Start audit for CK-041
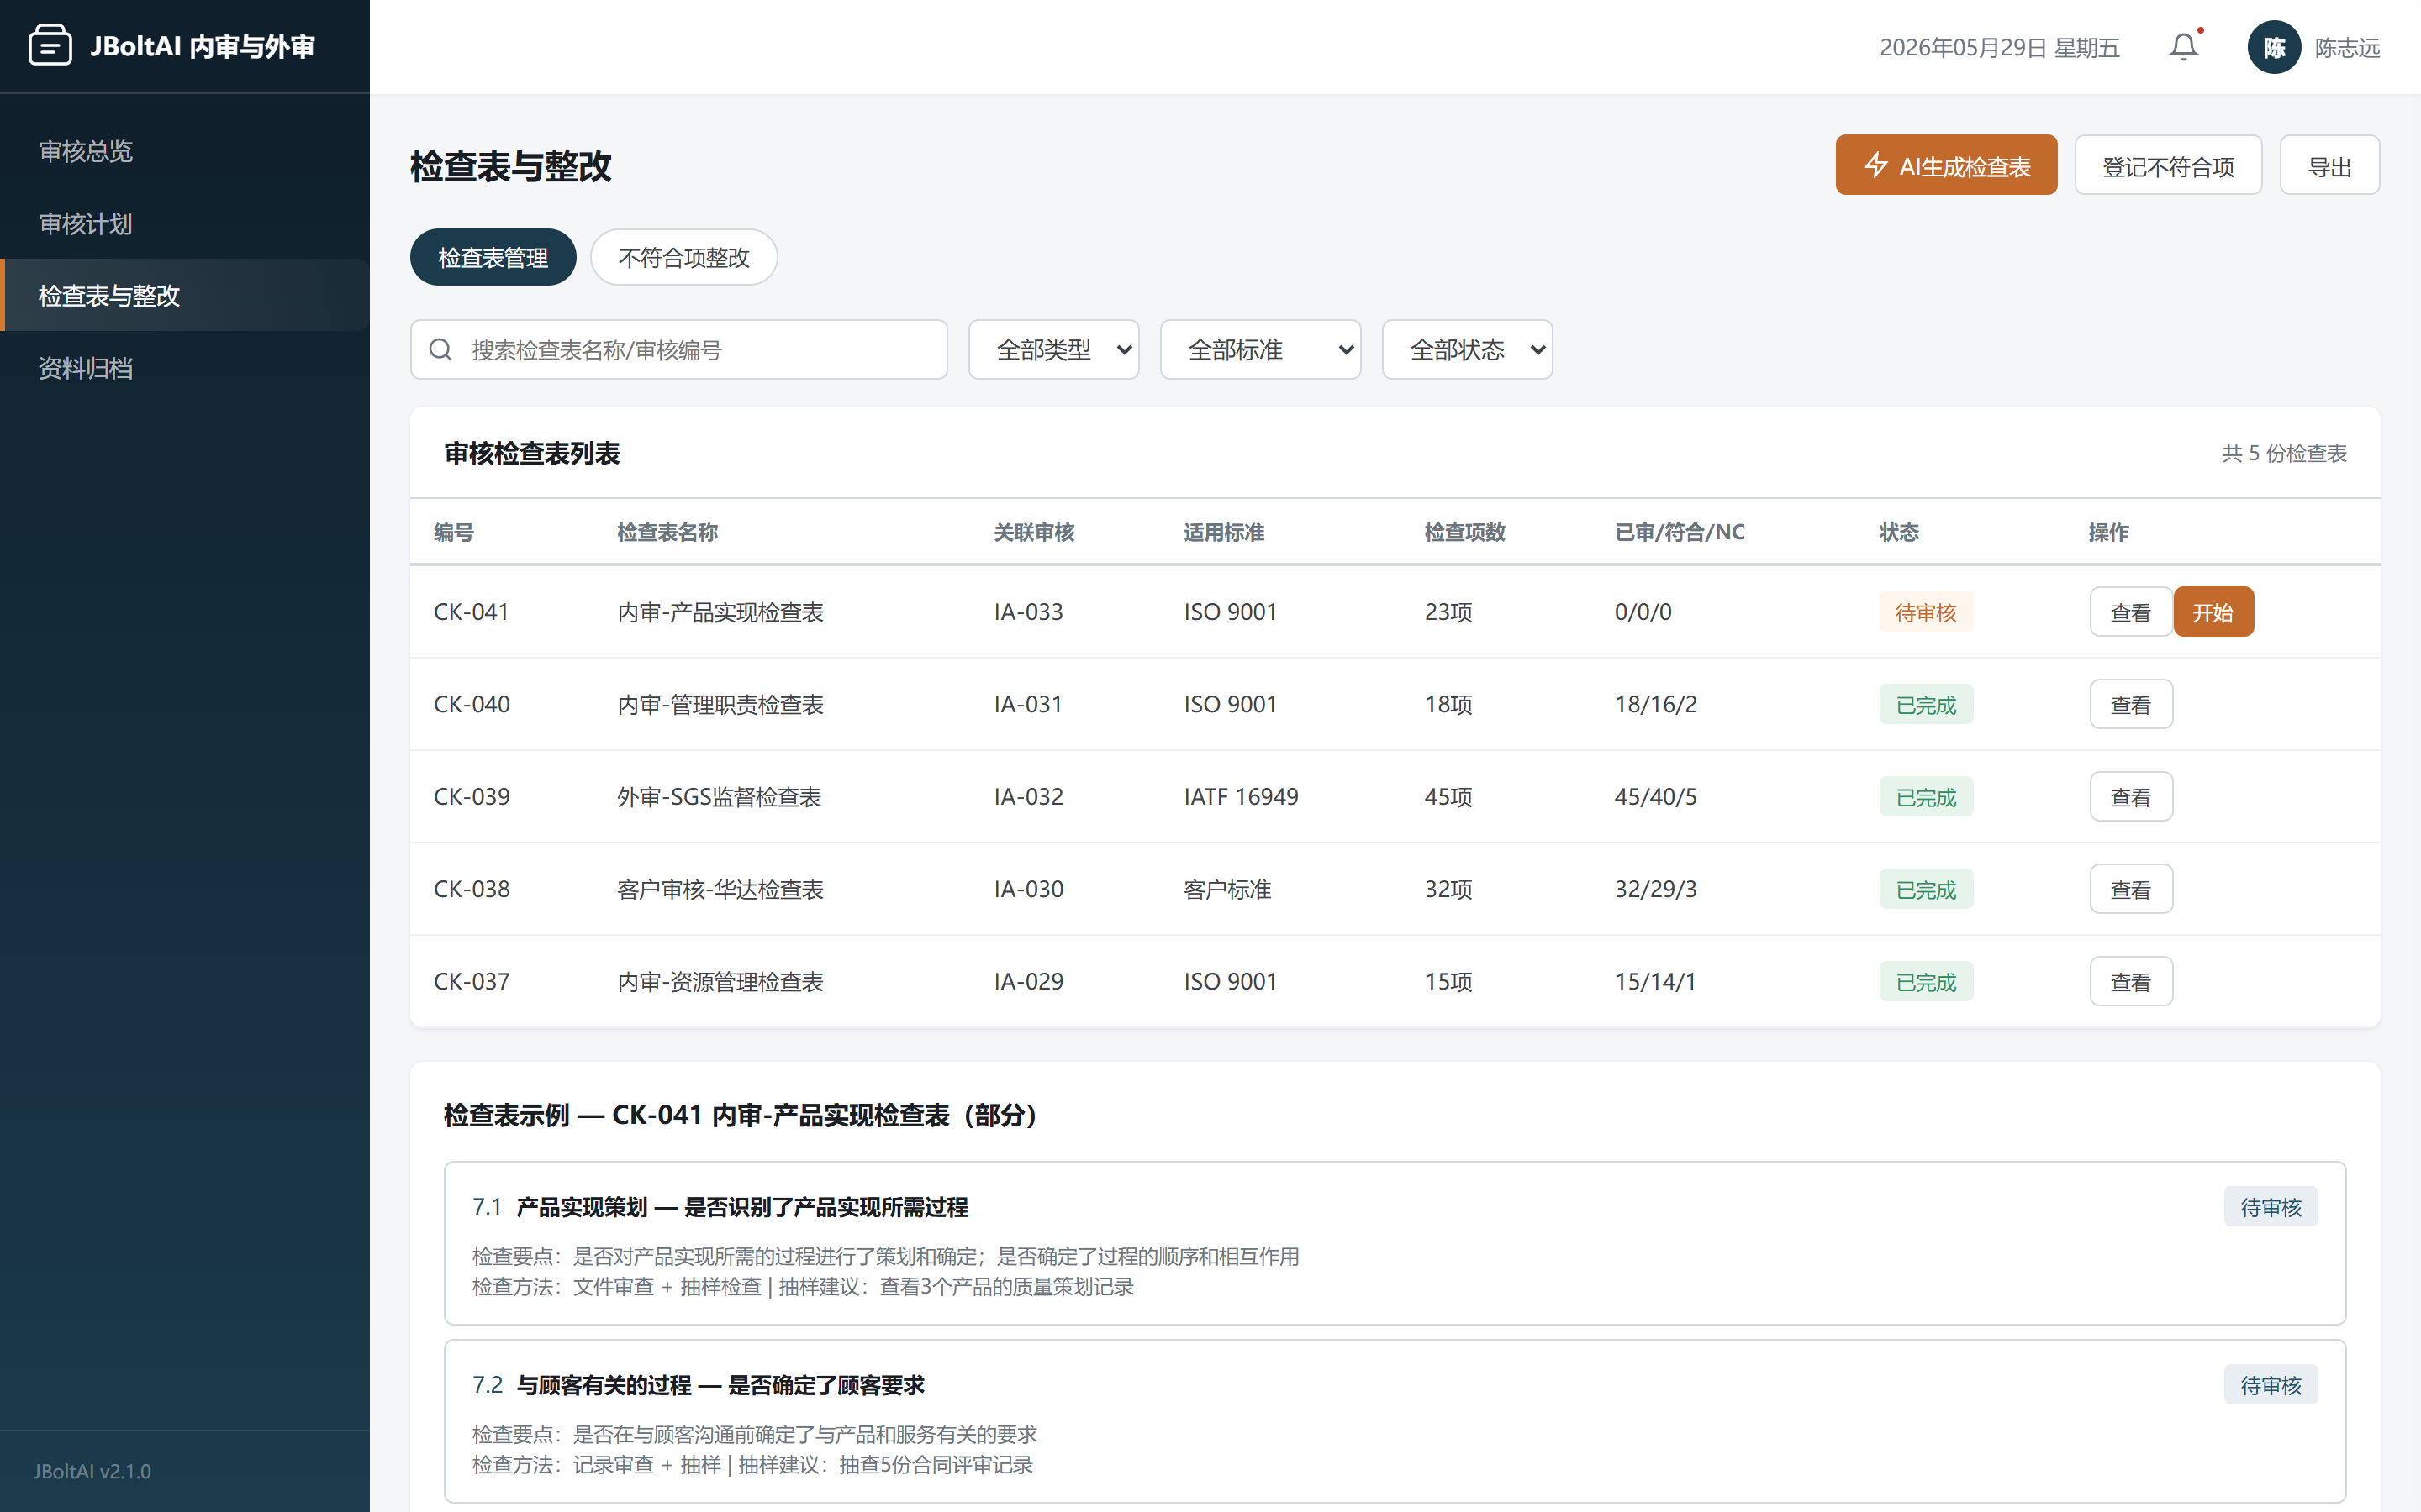Image resolution: width=2421 pixels, height=1512 pixels. 2213,612
